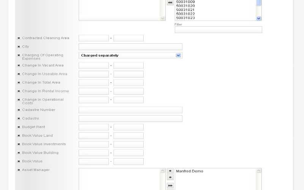304x190 pixels.
Task: Click Book Value Building maximum field
Action: click(128, 153)
